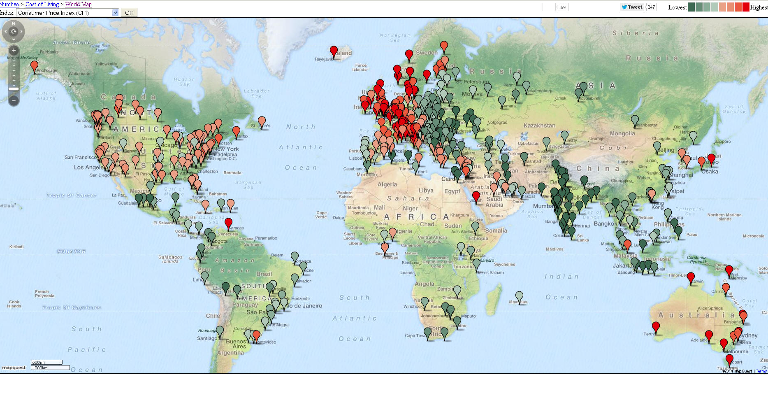Go to Cost of Living page
Viewport: 768px width, 419px height.
pyautogui.click(x=42, y=4)
